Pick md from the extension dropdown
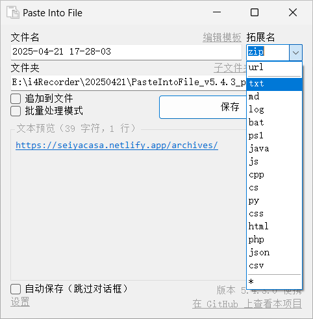This screenshot has width=313, height=319. click(x=274, y=97)
